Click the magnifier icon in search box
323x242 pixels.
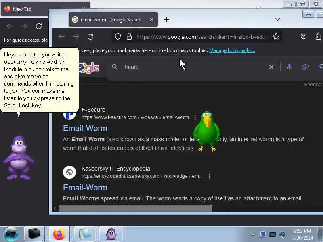tap(115, 67)
